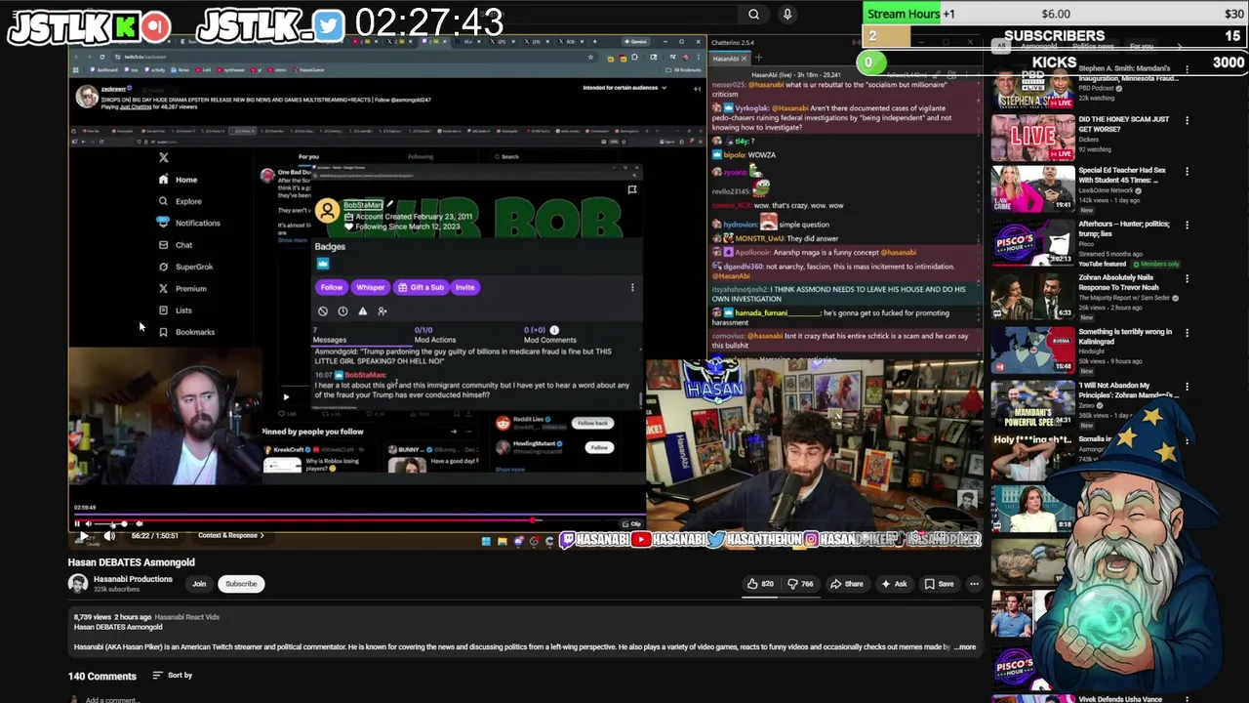Viewport: 1249px width, 703px height.
Task: Mute the YouTube player volume
Action: (109, 535)
